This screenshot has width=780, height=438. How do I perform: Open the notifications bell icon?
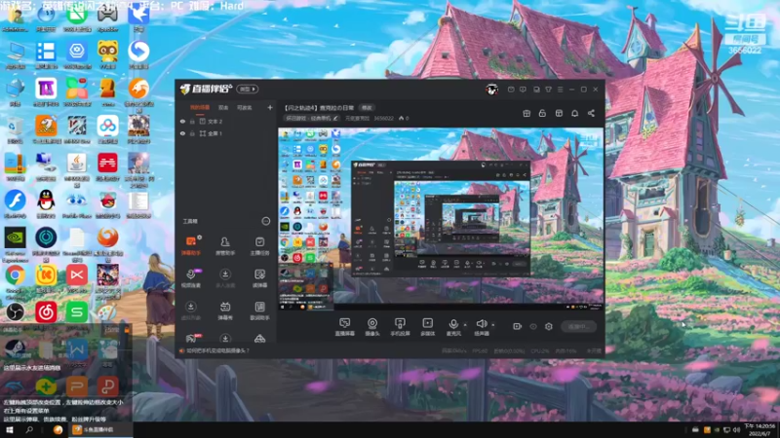574,113
